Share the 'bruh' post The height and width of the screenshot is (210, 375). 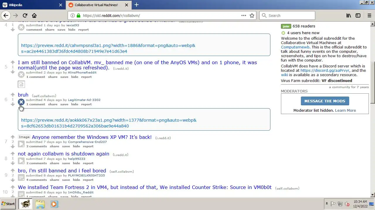coord(53,104)
